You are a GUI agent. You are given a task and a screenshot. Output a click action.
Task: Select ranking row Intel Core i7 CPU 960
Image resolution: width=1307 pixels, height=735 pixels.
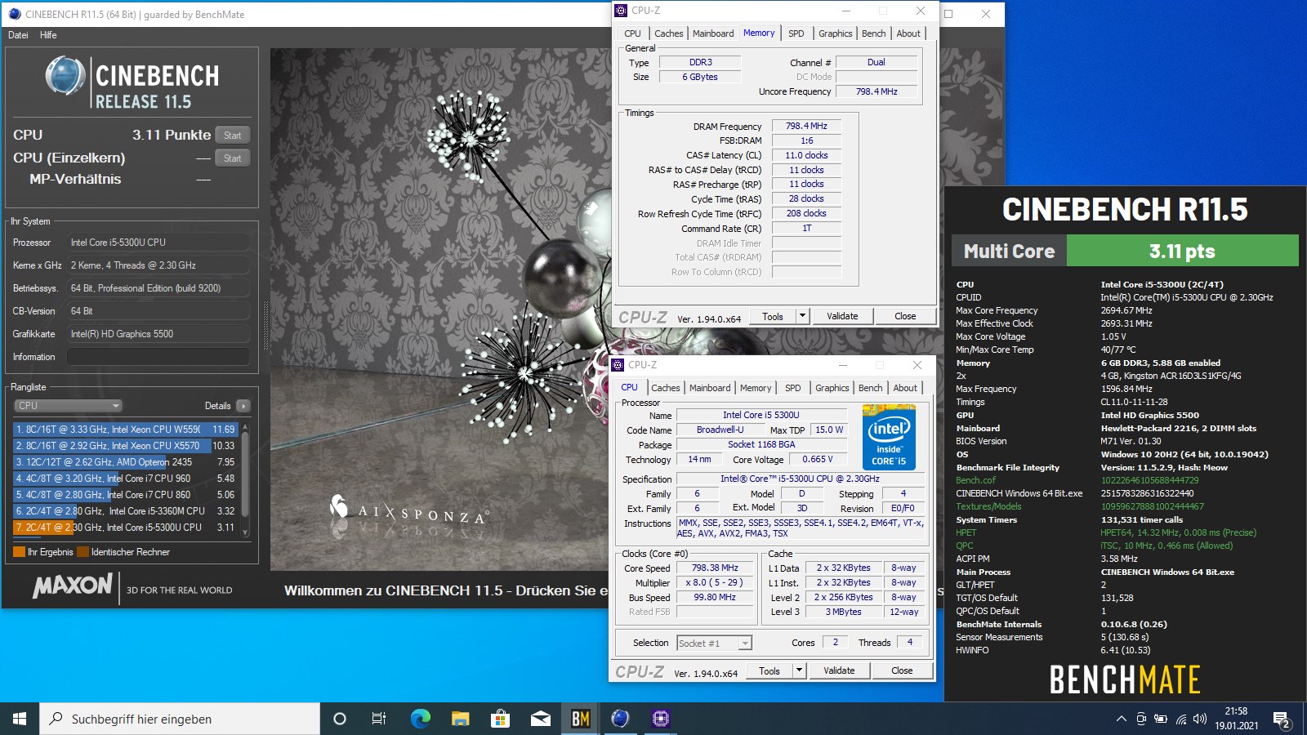point(125,479)
